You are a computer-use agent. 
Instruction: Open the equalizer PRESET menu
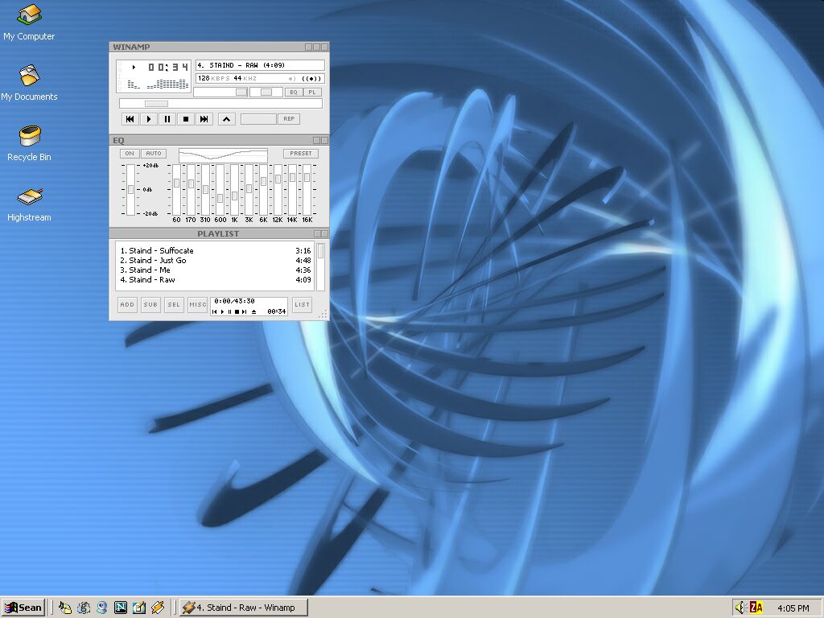(x=301, y=154)
